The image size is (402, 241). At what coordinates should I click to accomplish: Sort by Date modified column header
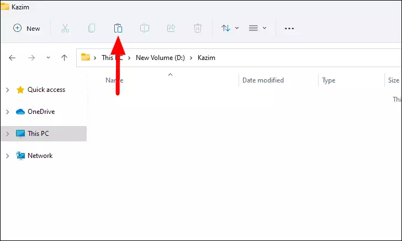point(278,80)
